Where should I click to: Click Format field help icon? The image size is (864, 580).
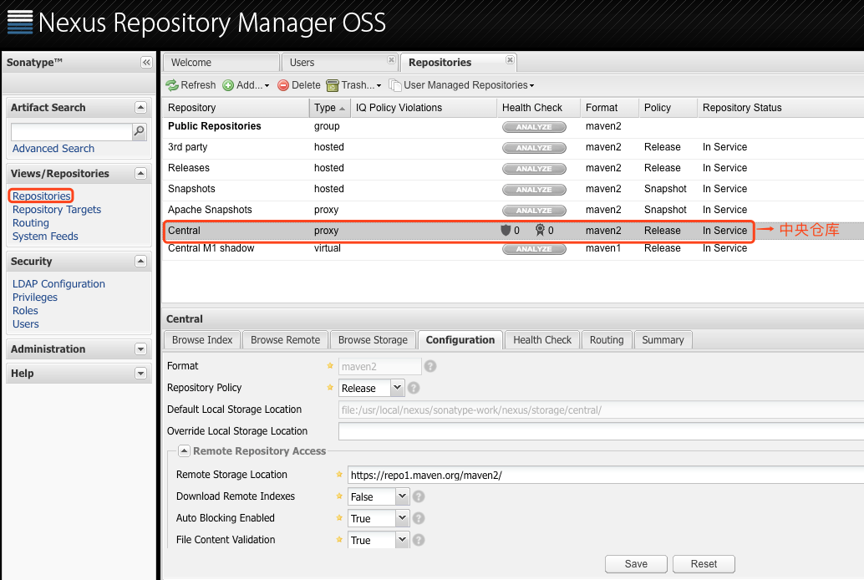click(x=430, y=366)
